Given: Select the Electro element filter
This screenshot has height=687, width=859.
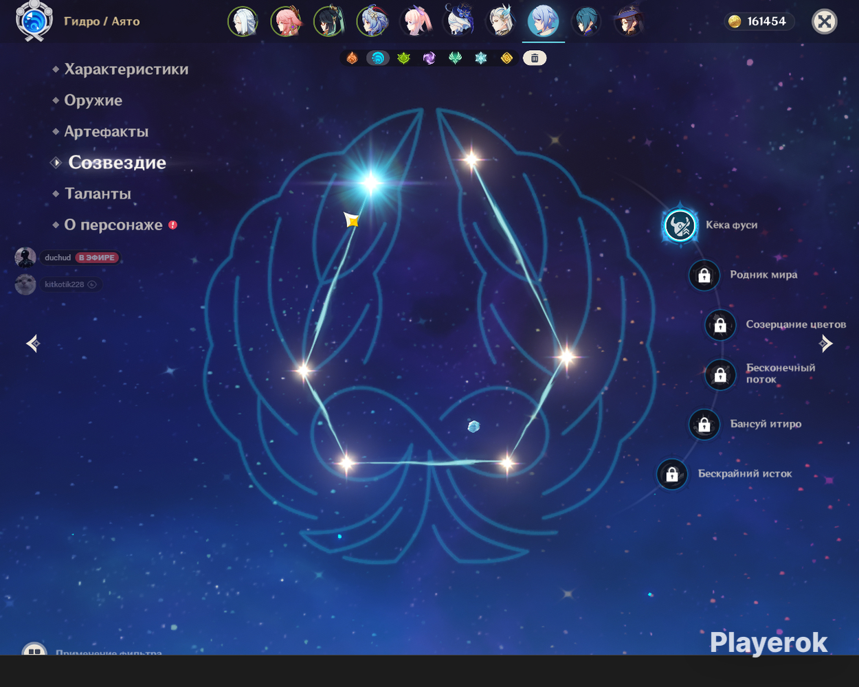Looking at the screenshot, I should coord(429,58).
